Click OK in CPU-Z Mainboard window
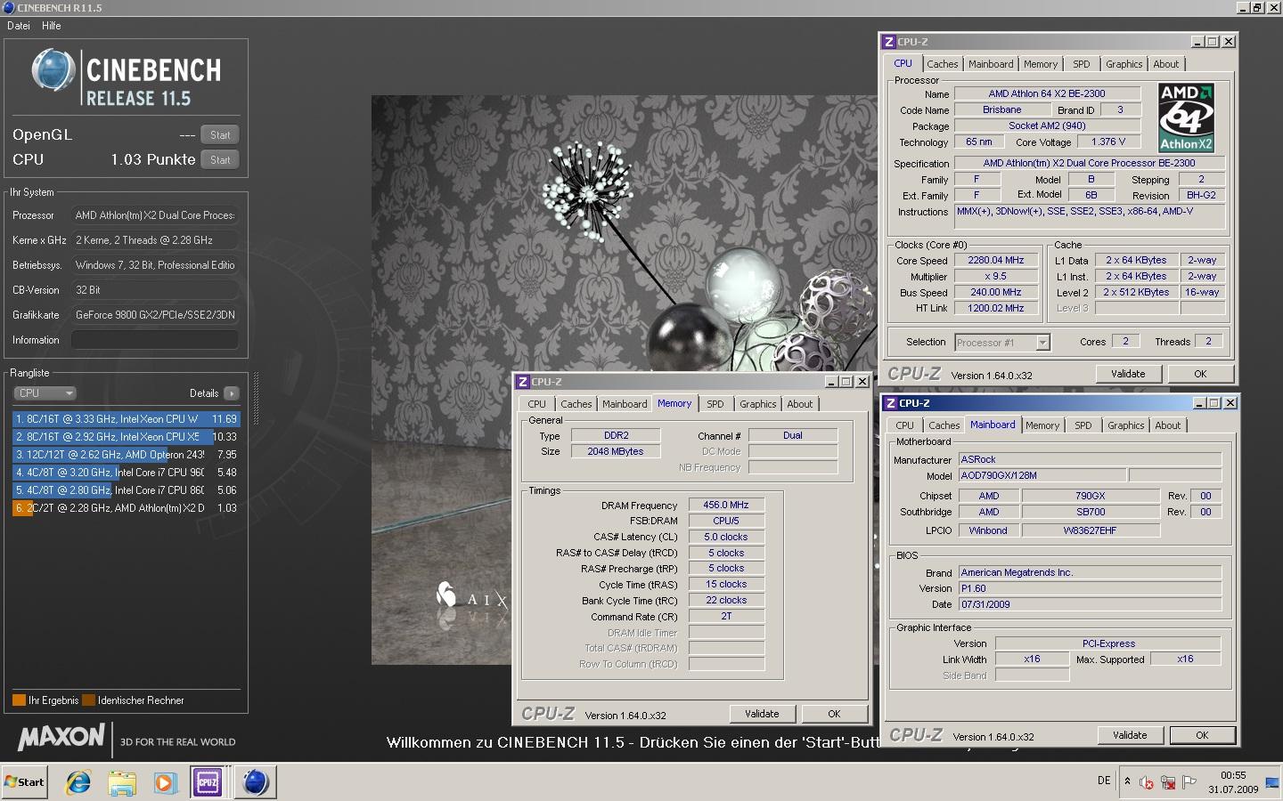The height and width of the screenshot is (801, 1283). [1202, 735]
